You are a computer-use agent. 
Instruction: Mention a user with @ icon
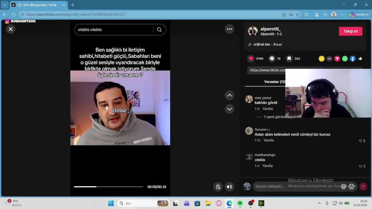[344, 187]
